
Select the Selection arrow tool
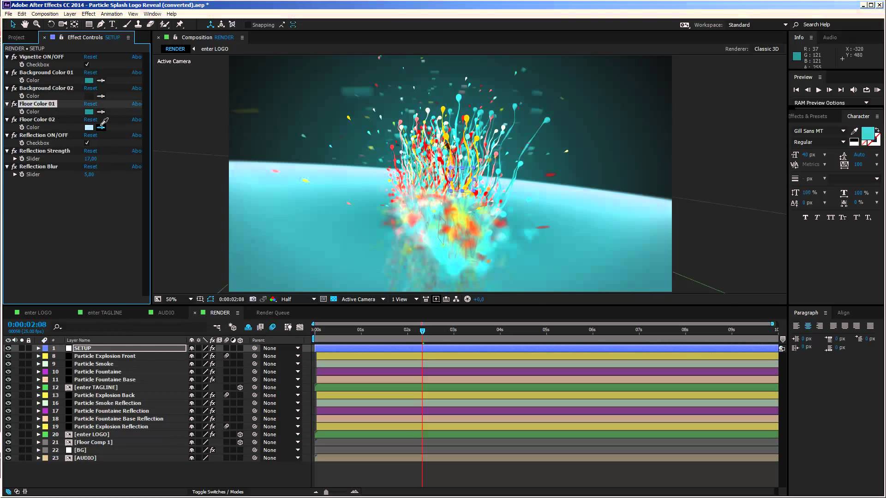click(13, 24)
